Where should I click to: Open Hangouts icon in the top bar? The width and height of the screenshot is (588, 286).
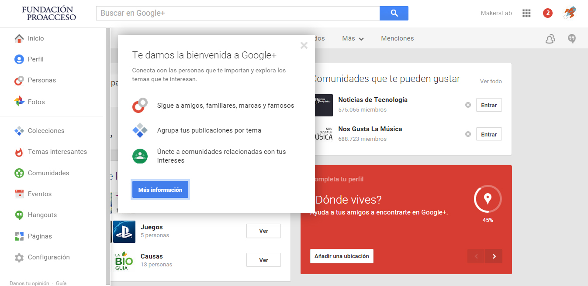click(x=572, y=39)
